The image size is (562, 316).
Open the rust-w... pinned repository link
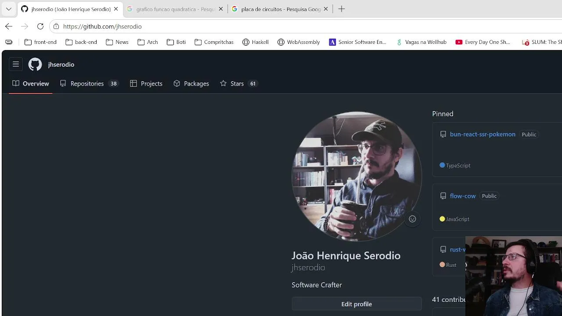point(458,249)
